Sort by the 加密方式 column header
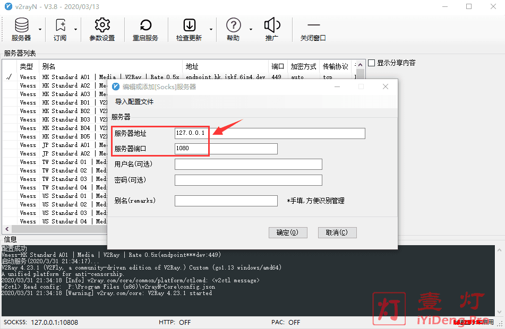Screen dimensions: 505x329 [x=303, y=66]
